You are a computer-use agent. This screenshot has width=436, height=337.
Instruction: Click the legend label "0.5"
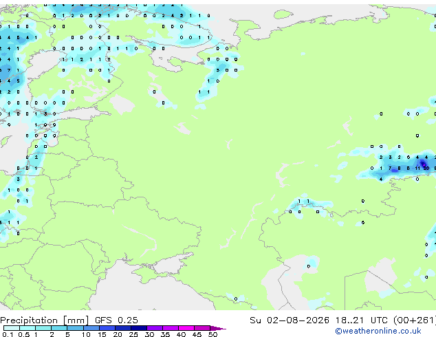(24, 334)
